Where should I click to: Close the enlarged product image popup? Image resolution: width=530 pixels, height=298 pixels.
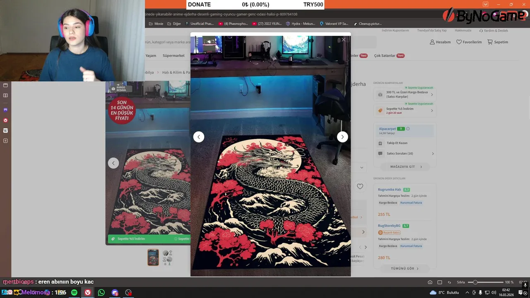(343, 40)
